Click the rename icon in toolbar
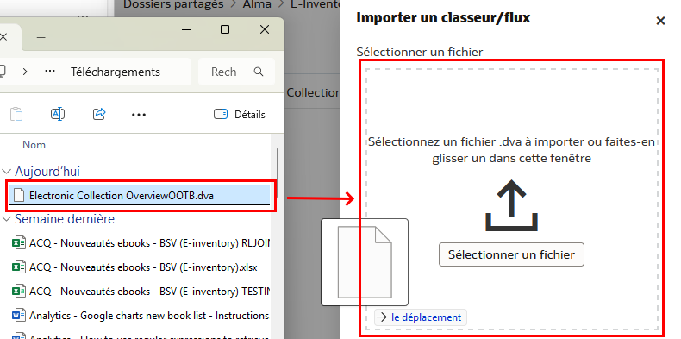Viewport: 681px width, 339px height. pos(58,115)
